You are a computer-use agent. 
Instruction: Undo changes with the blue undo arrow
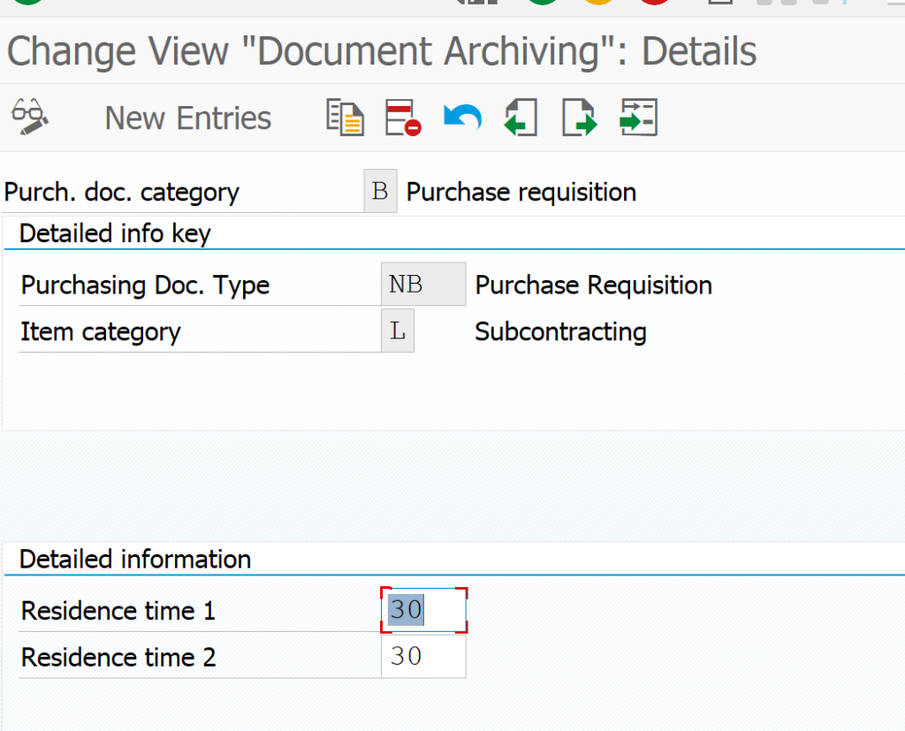tap(460, 116)
